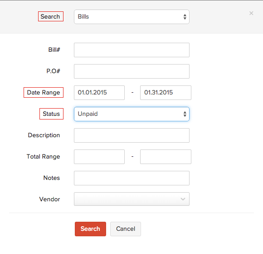Expand the Vendor dropdown
The width and height of the screenshot is (263, 254).
[131, 199]
